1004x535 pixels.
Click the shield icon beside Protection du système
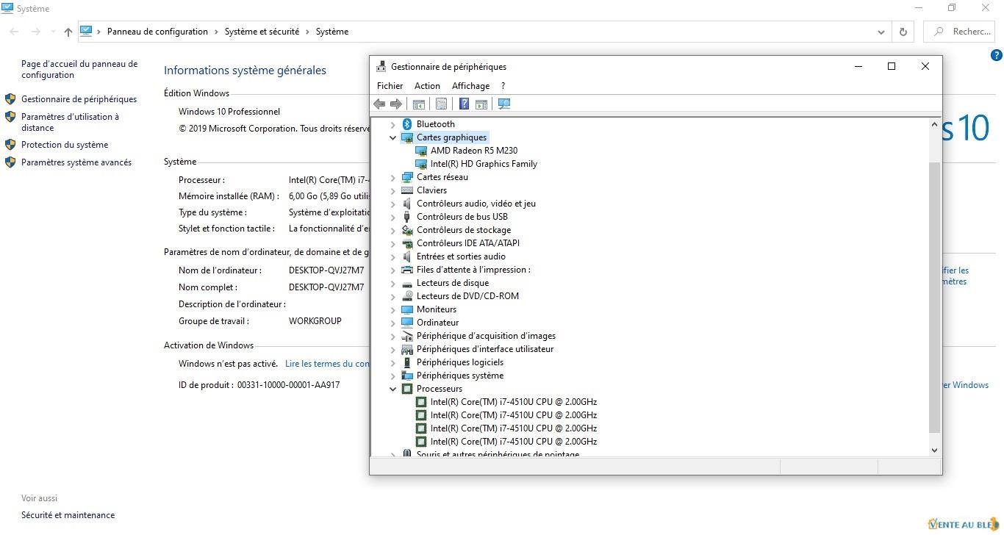(10, 145)
